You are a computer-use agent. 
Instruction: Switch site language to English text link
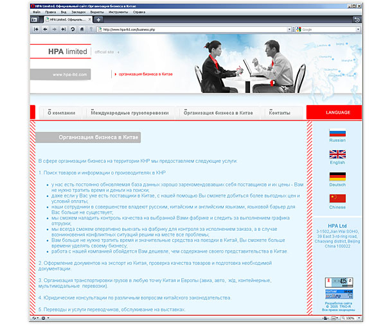tap(337, 162)
